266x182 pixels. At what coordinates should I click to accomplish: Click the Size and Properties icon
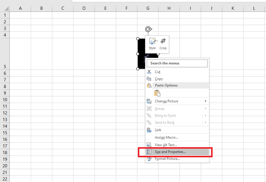[x=149, y=152]
